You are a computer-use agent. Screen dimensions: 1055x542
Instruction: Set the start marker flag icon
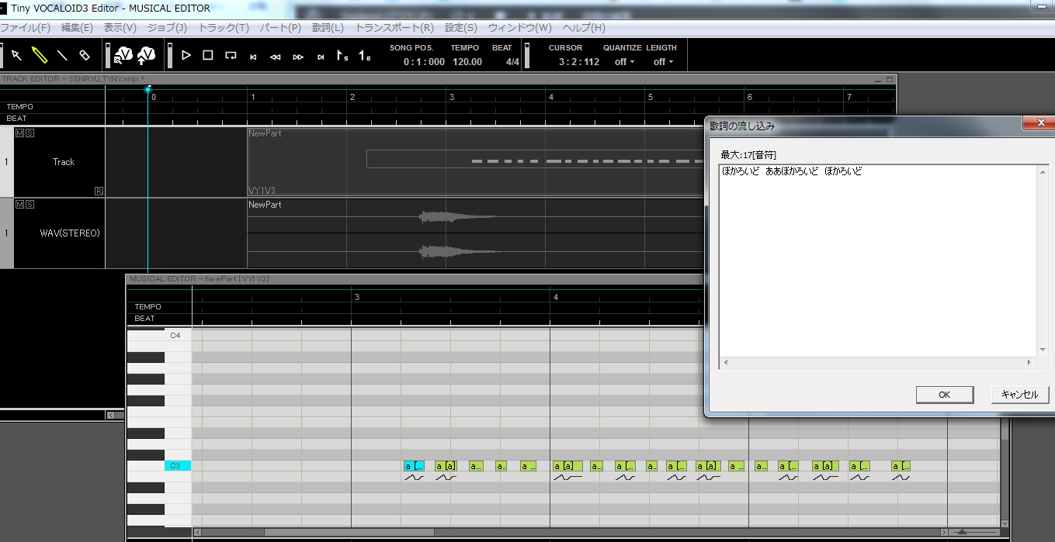coord(342,55)
